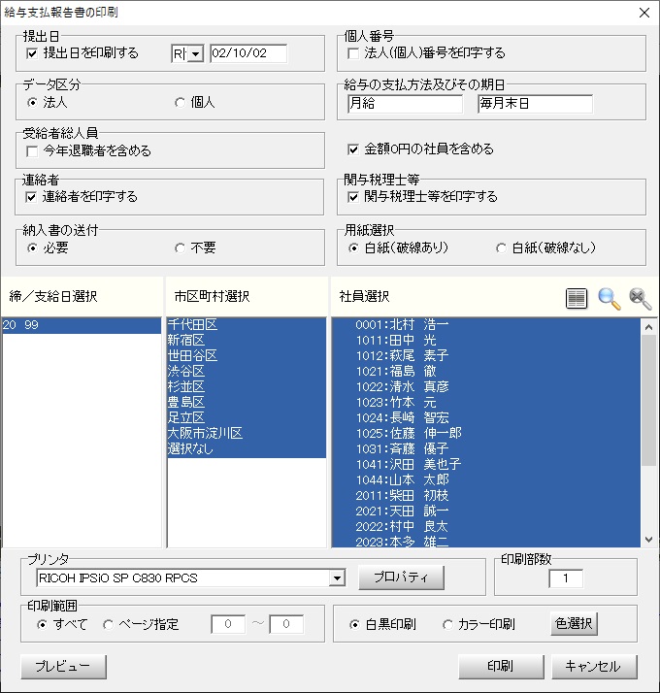Select employee 1041:沢田 美也子
Image resolution: width=660 pixels, height=693 pixels.
point(486,465)
